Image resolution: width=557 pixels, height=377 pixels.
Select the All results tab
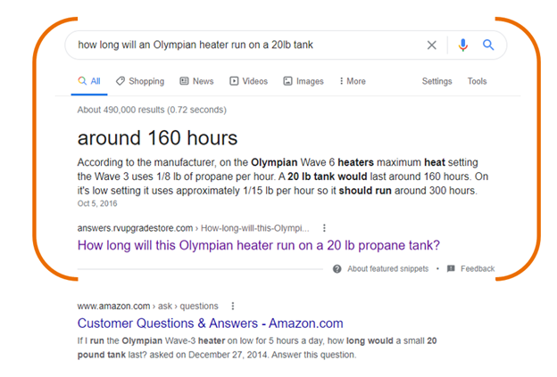[89, 81]
